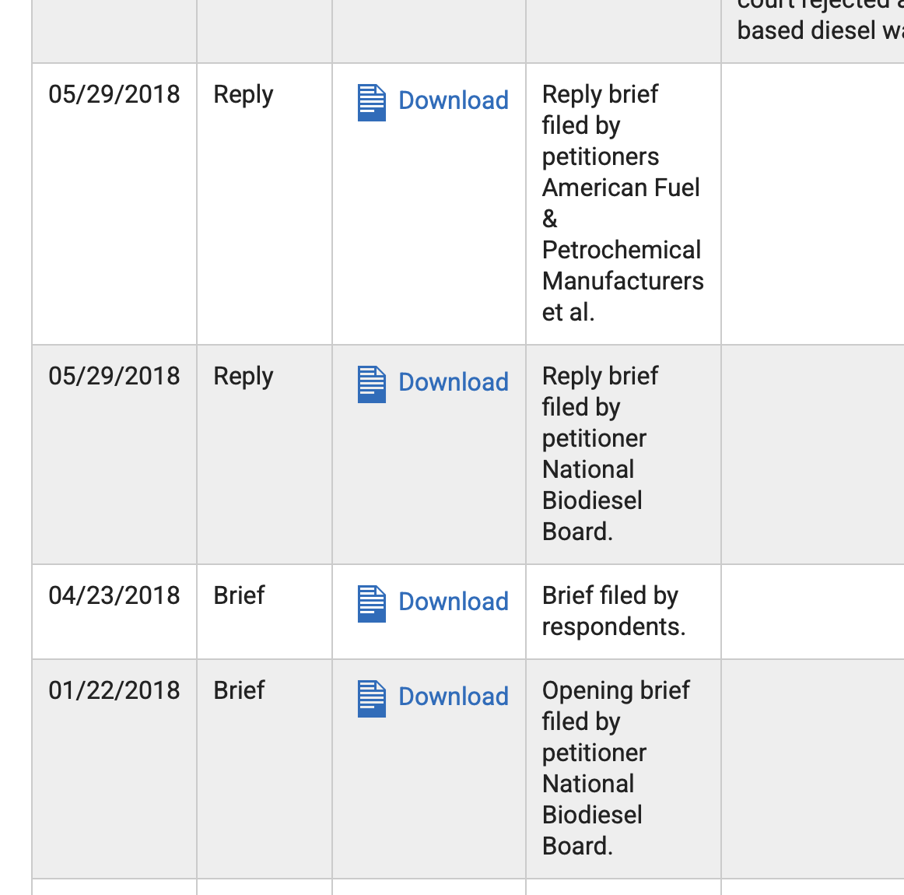Select the date cell reading 05/29/2018
904x895 pixels.
point(114,94)
